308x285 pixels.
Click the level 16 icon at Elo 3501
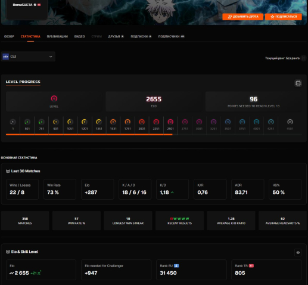point(228,122)
